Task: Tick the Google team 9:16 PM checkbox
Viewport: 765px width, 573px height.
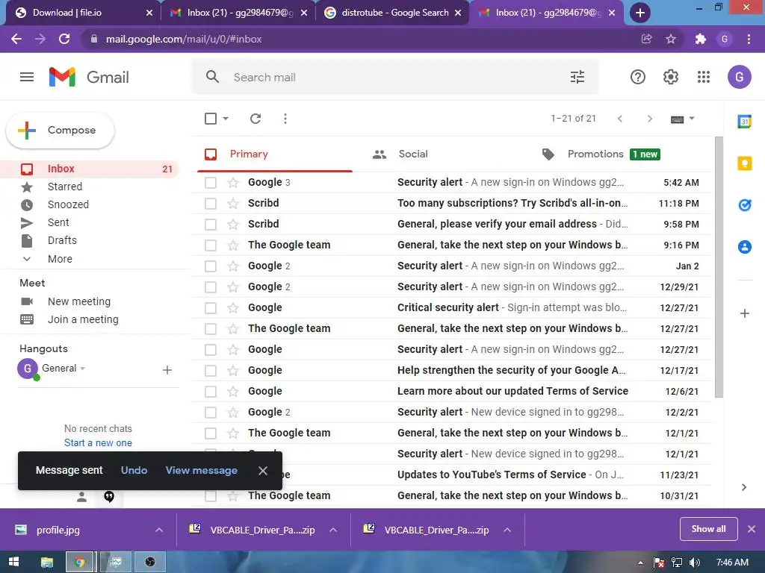Action: [211, 245]
